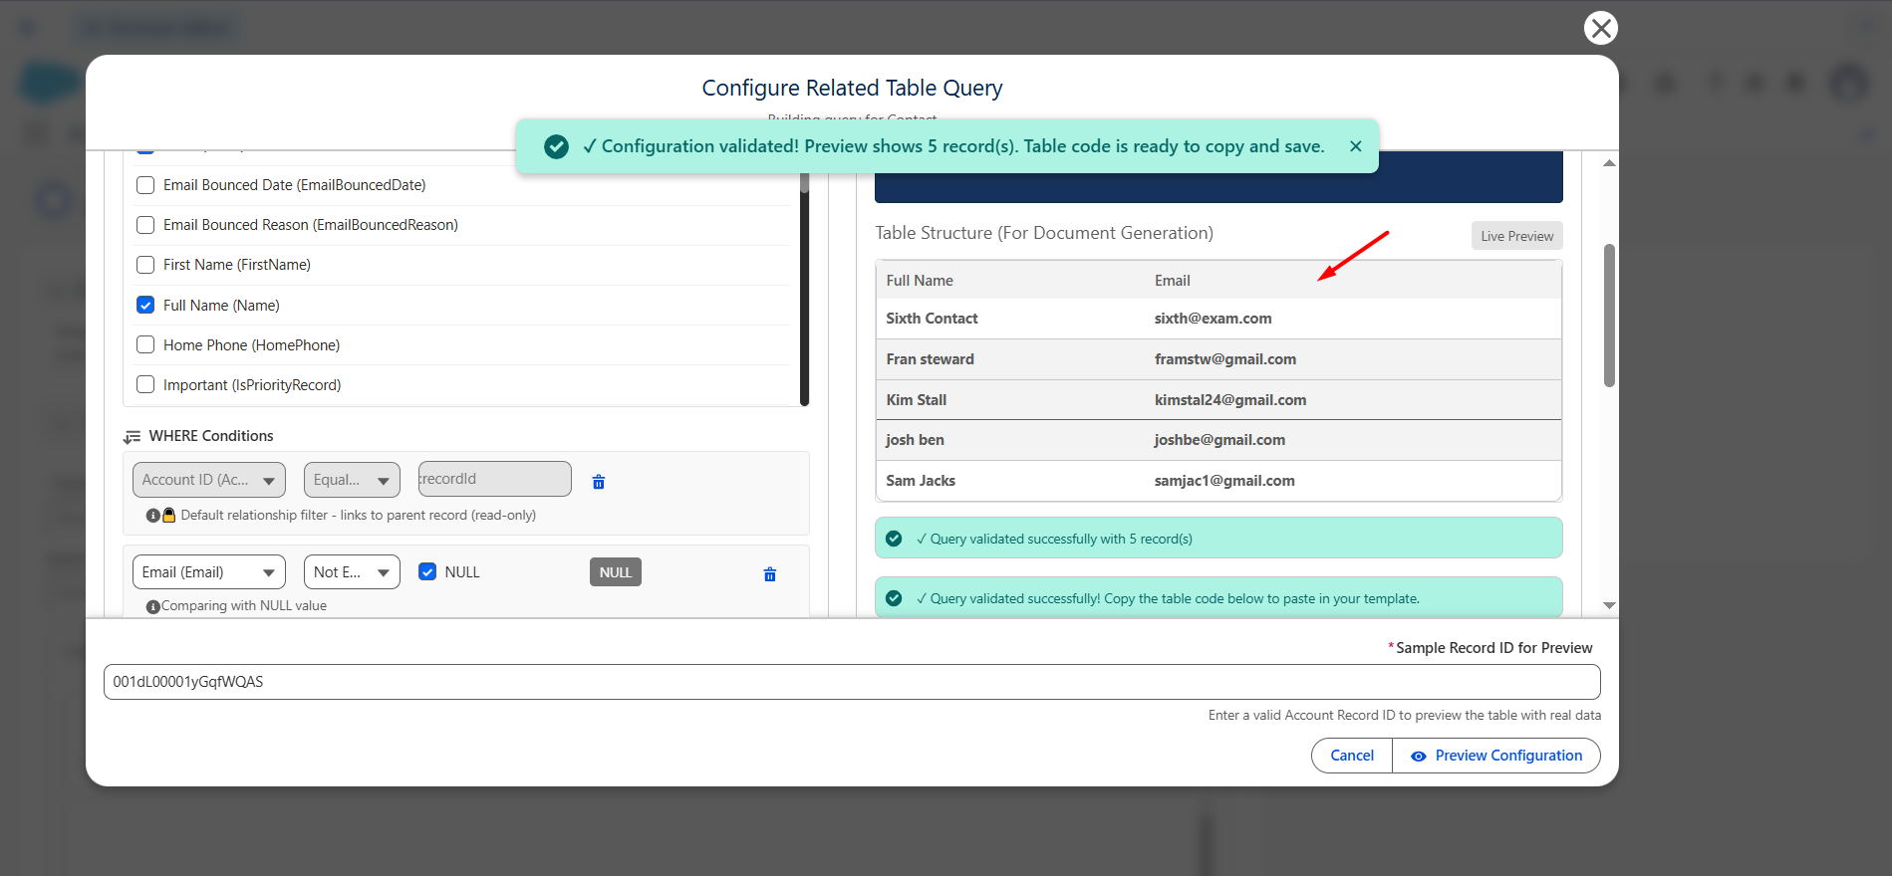
Task: Click the Sample Record ID input field
Action: [x=852, y=682]
